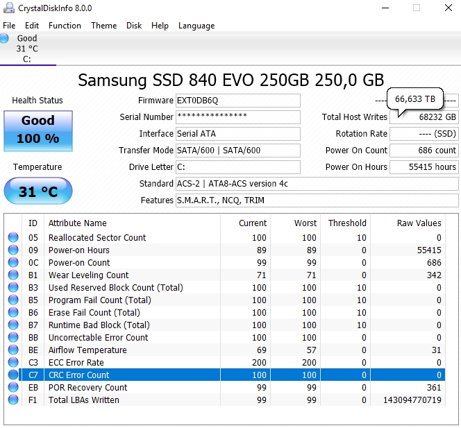461x428 pixels.
Task: Click the Firmware field EXT0DB6Q
Action: (x=238, y=101)
